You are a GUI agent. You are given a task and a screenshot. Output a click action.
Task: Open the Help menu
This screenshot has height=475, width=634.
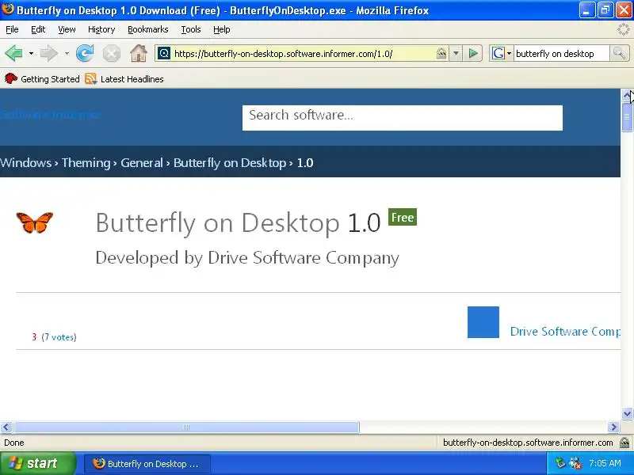tap(222, 29)
